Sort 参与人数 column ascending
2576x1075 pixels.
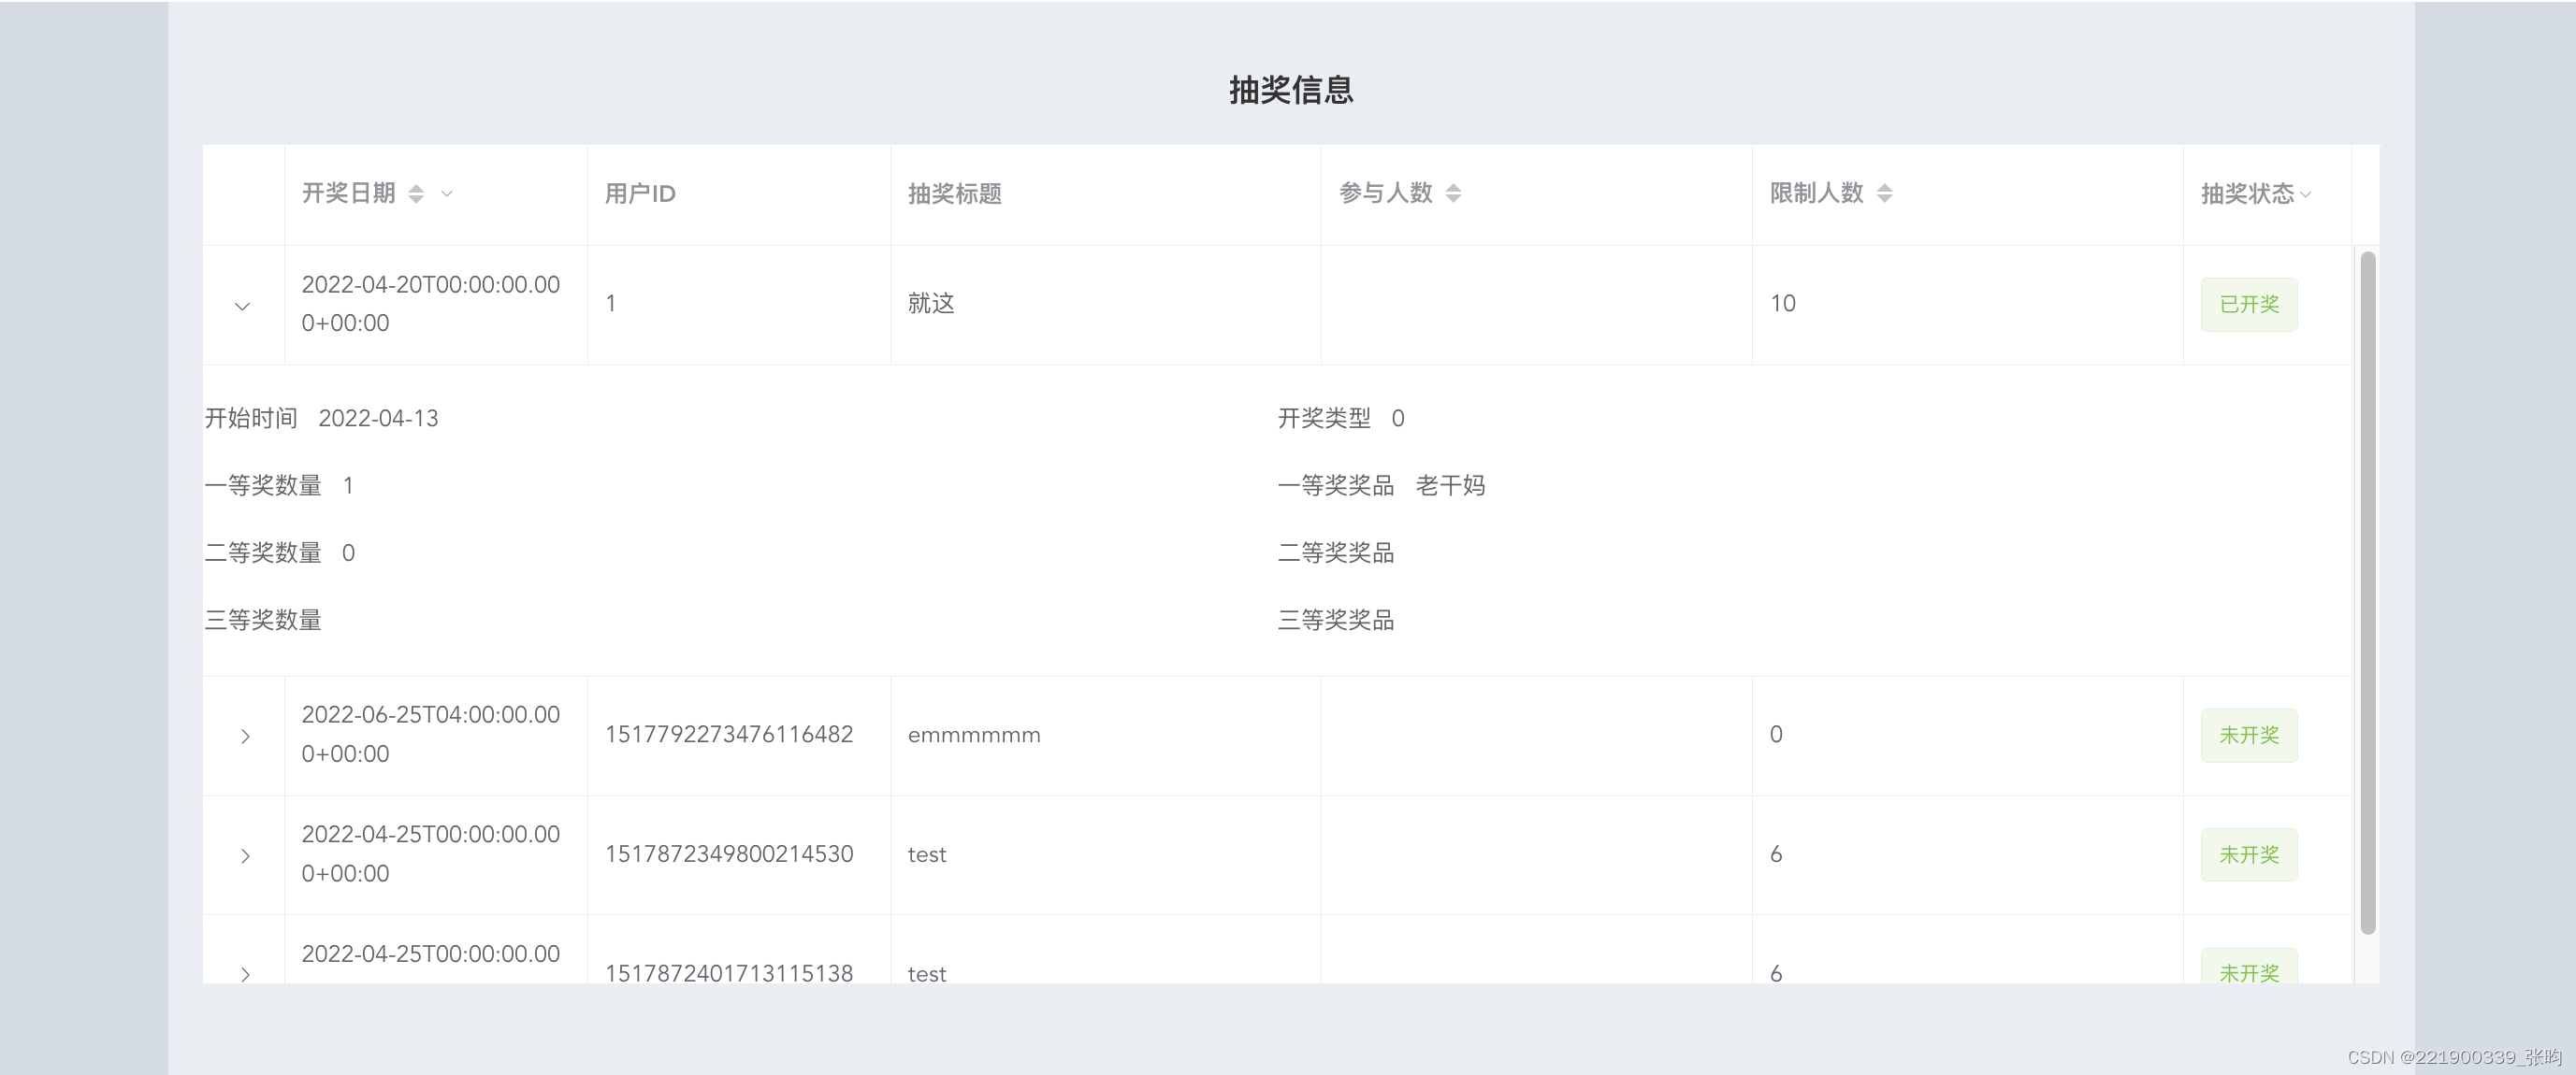point(1454,188)
